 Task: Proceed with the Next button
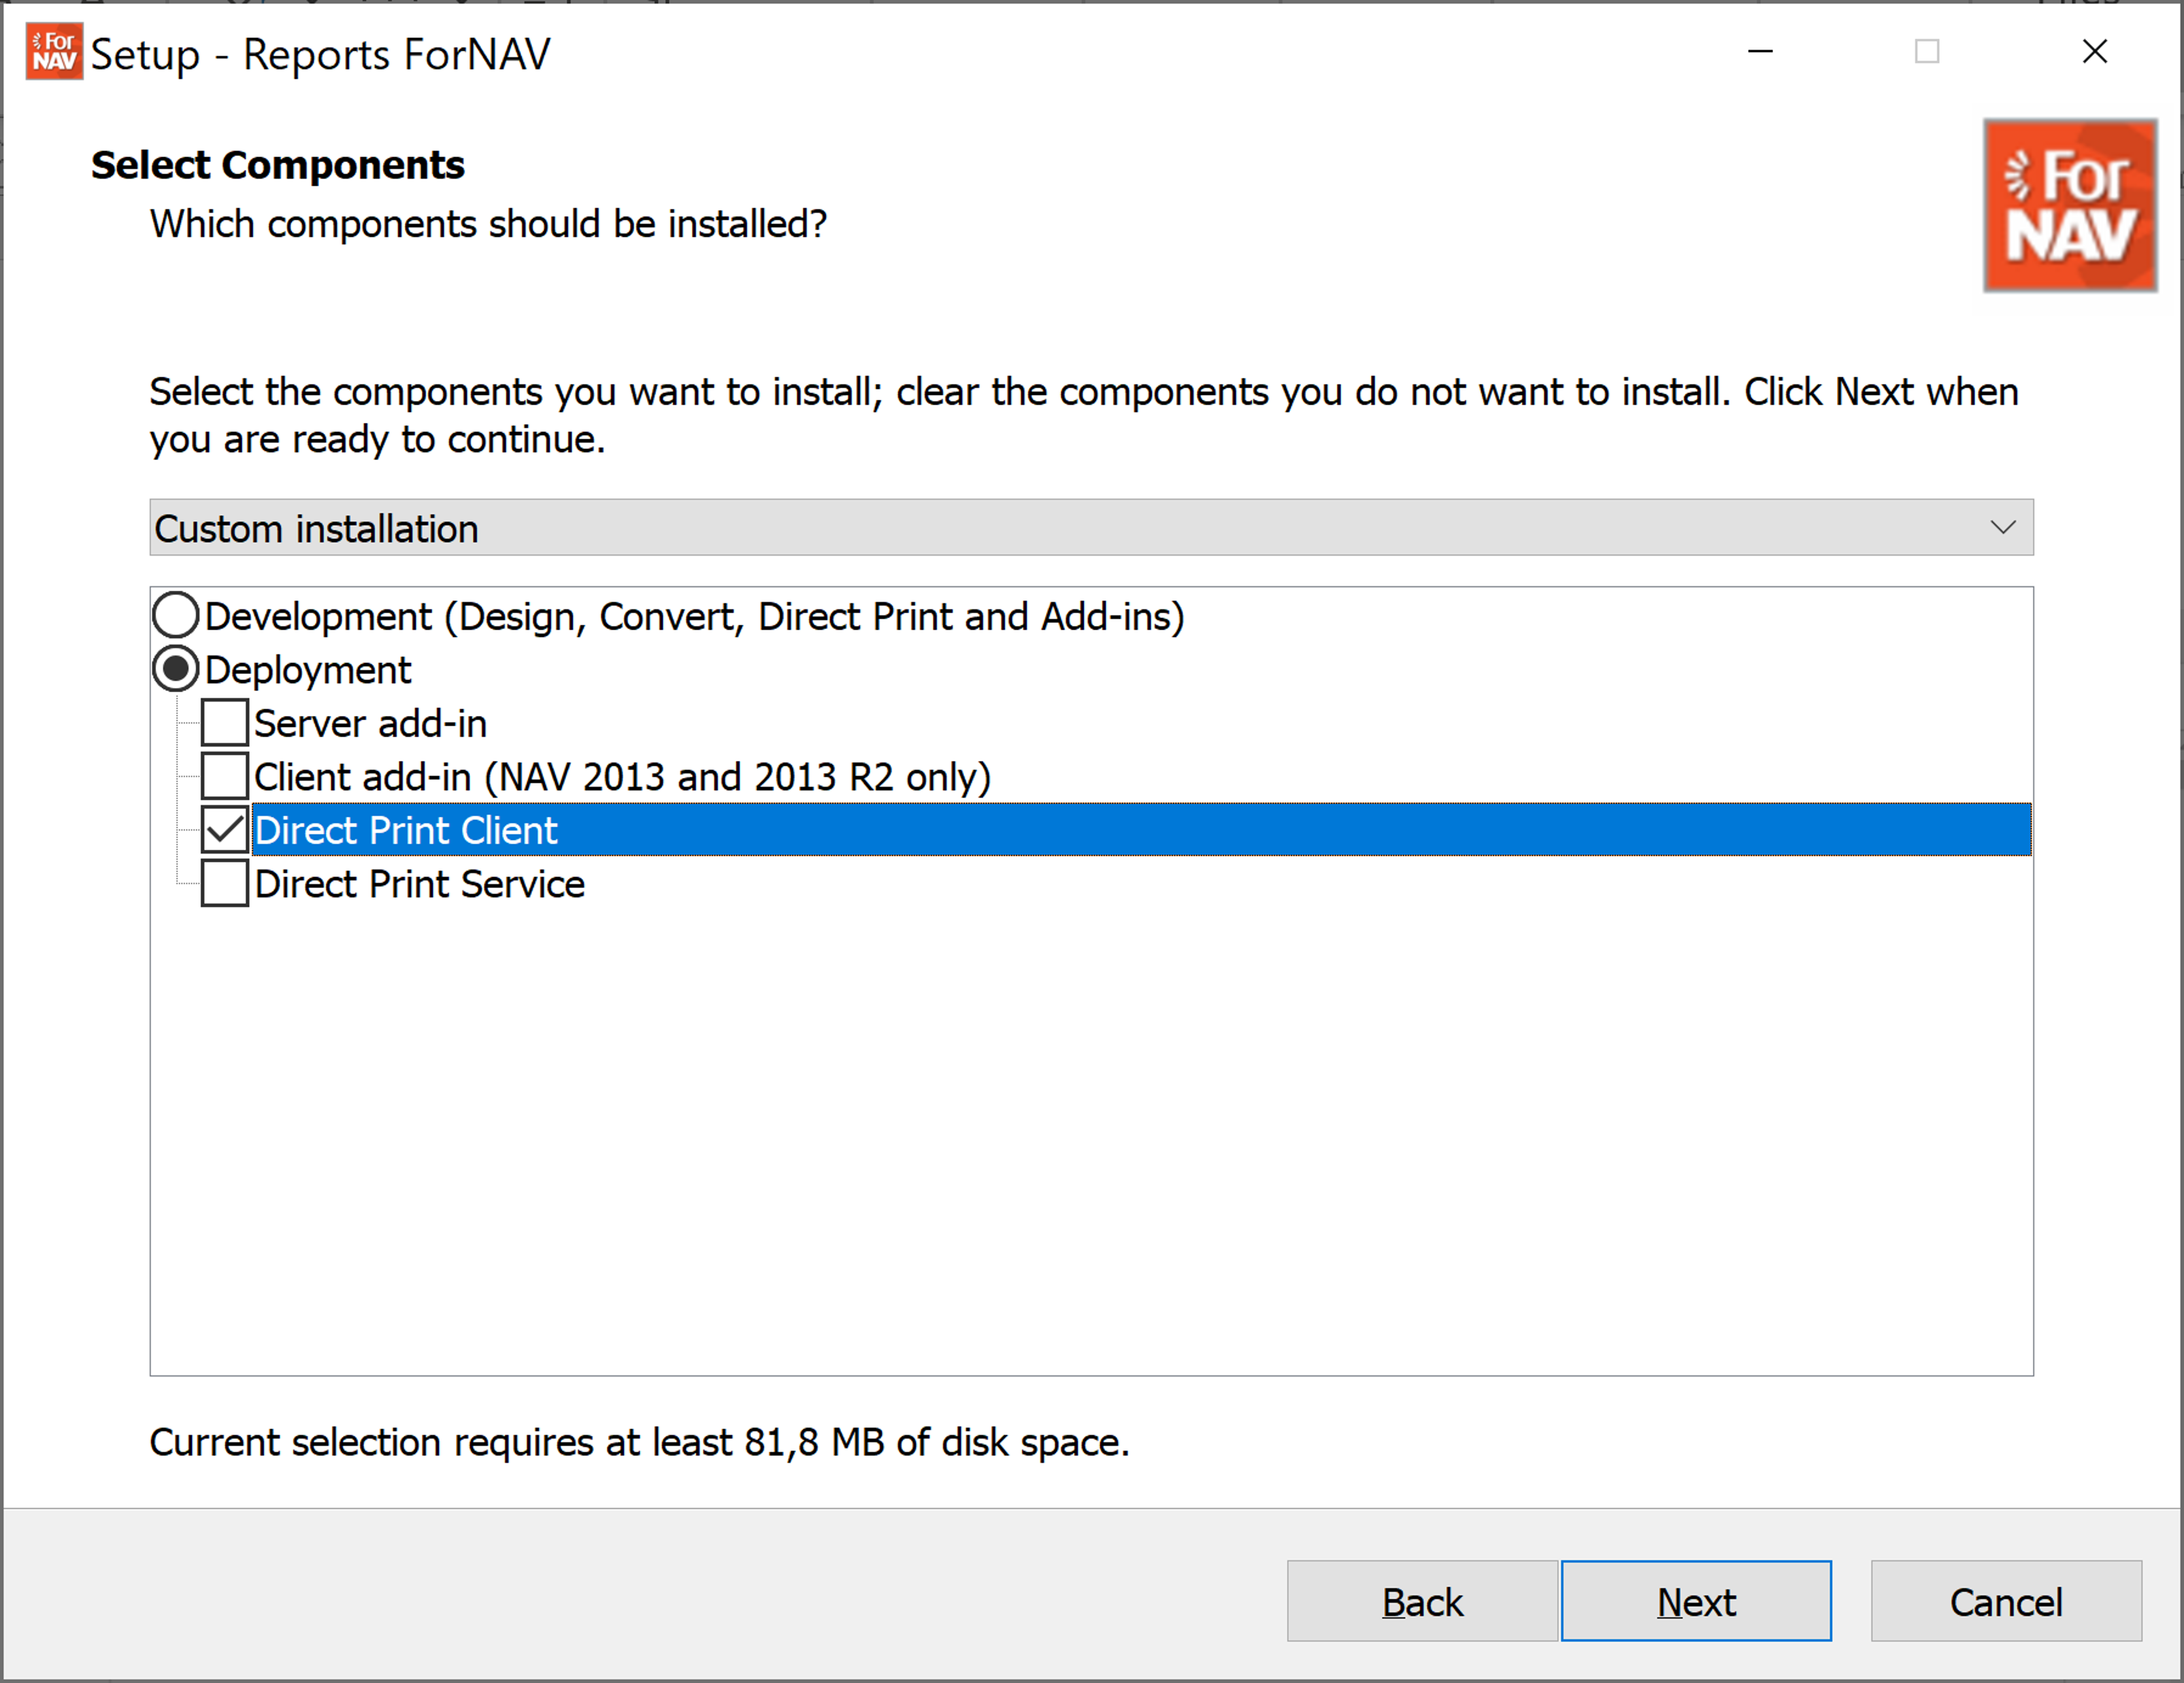[x=1696, y=1601]
